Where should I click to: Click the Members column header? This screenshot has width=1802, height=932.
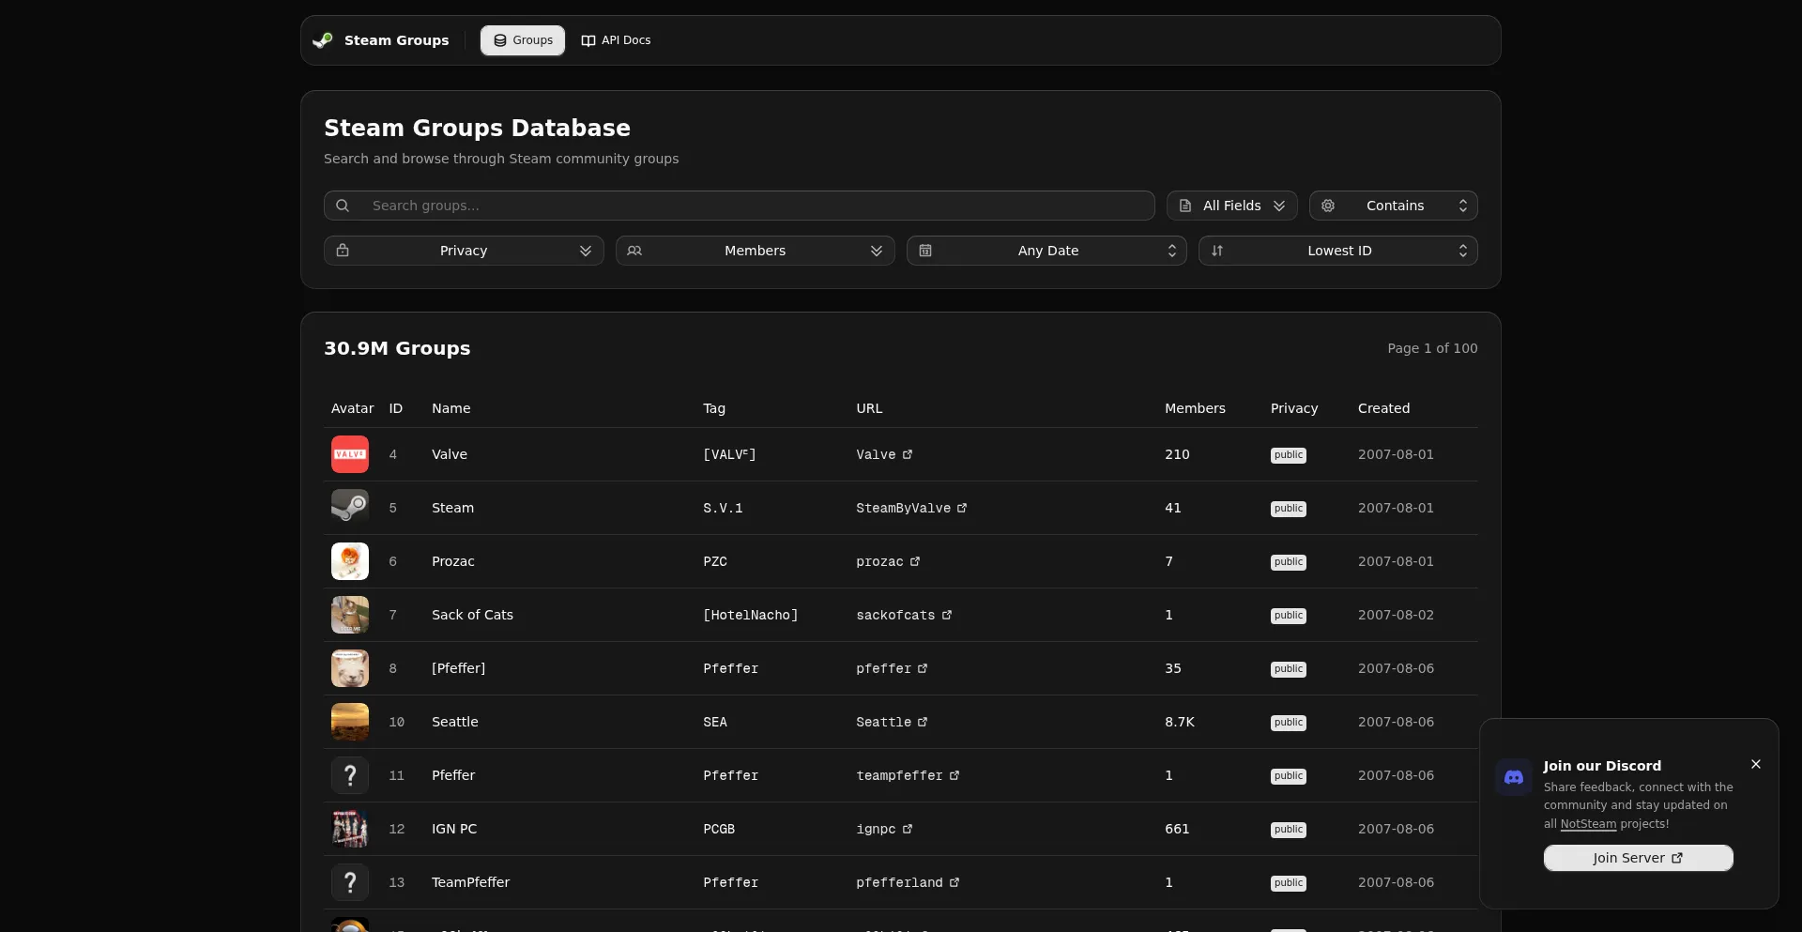click(x=1195, y=408)
